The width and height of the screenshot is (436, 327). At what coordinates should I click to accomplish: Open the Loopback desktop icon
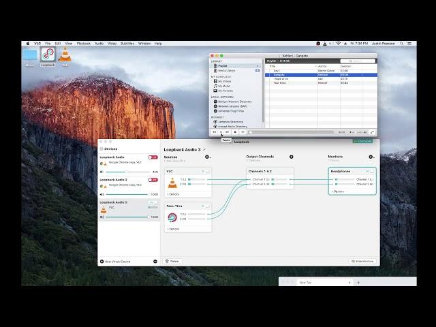pos(48,54)
